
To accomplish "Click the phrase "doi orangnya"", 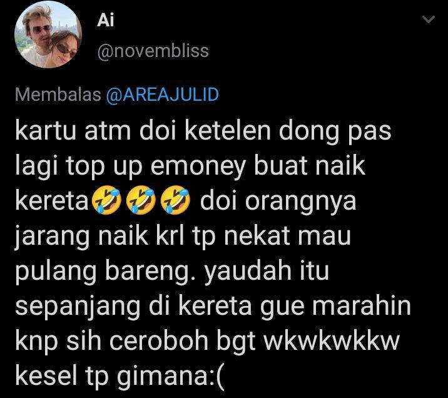I will pyautogui.click(x=278, y=202).
